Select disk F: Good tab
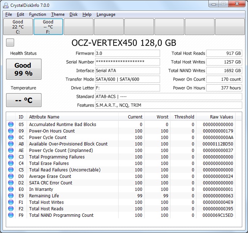The width and height of the screenshot is (248, 233). (x=48, y=27)
